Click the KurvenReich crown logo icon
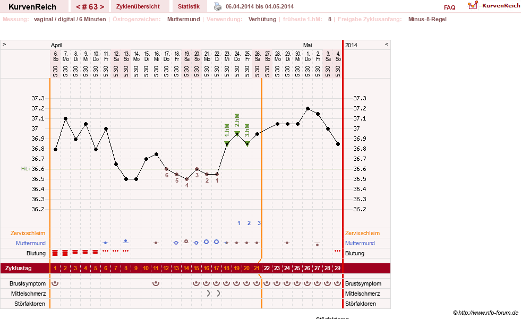Screen dimensions: 521x319 (x=473, y=5)
